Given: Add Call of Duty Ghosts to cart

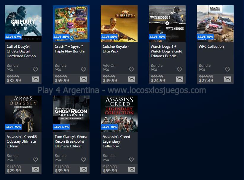Looking at the screenshot, I should pos(36,79).
